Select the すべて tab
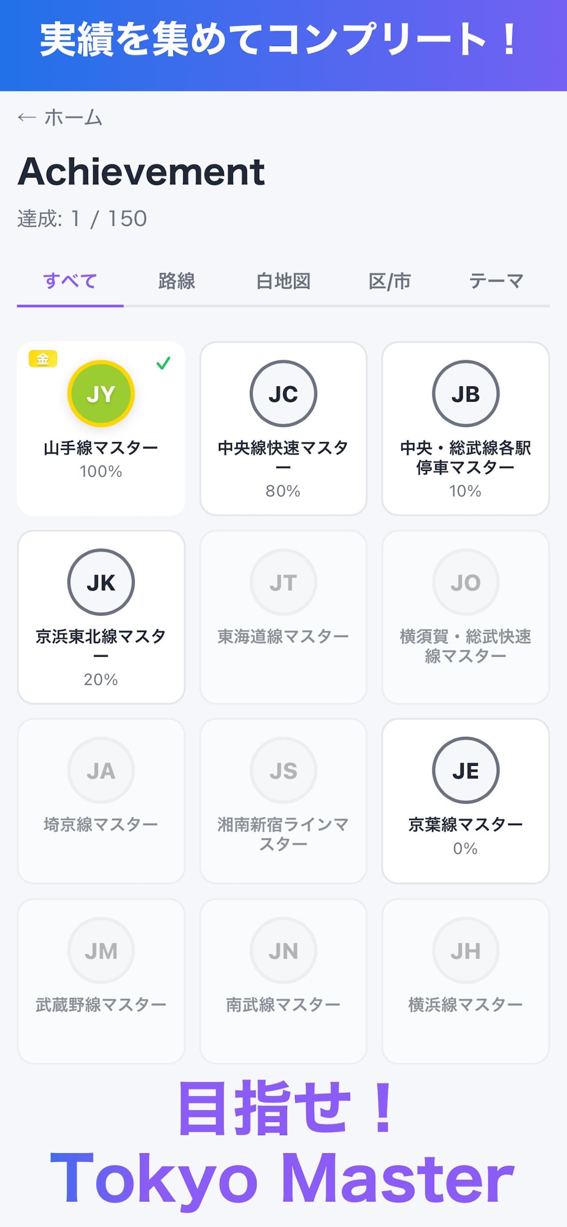 71,281
